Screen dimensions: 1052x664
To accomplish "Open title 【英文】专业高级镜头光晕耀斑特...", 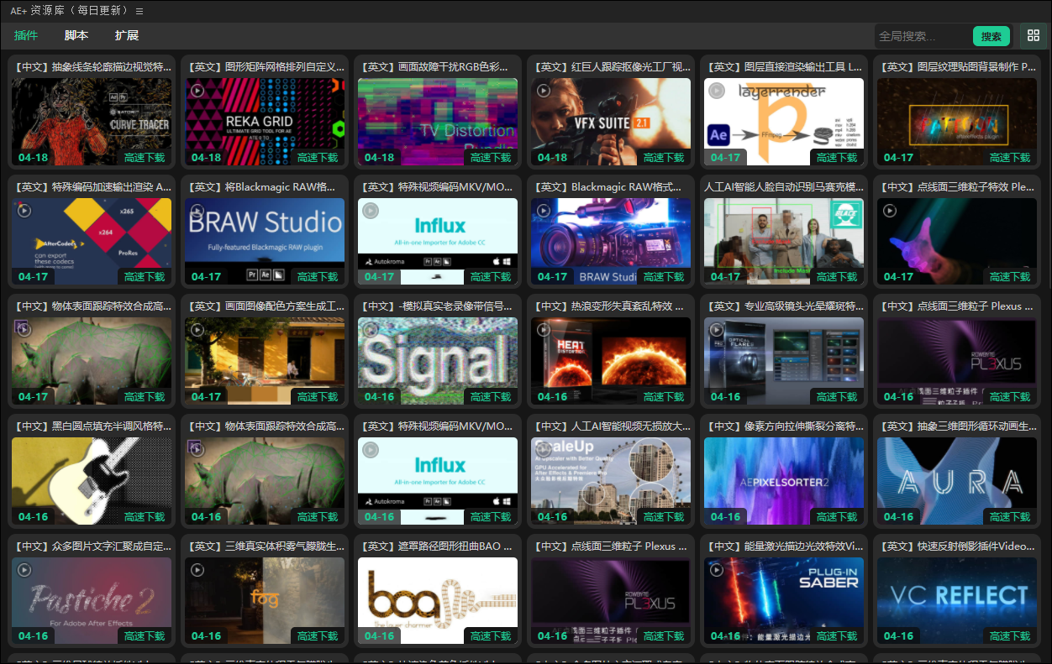I will (784, 306).
